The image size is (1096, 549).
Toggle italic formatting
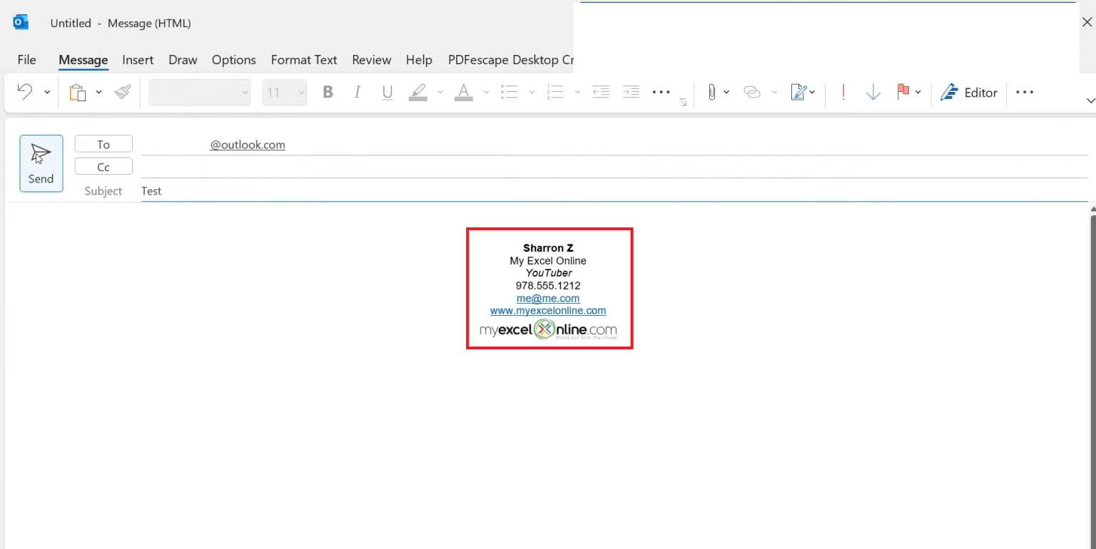pyautogui.click(x=357, y=92)
